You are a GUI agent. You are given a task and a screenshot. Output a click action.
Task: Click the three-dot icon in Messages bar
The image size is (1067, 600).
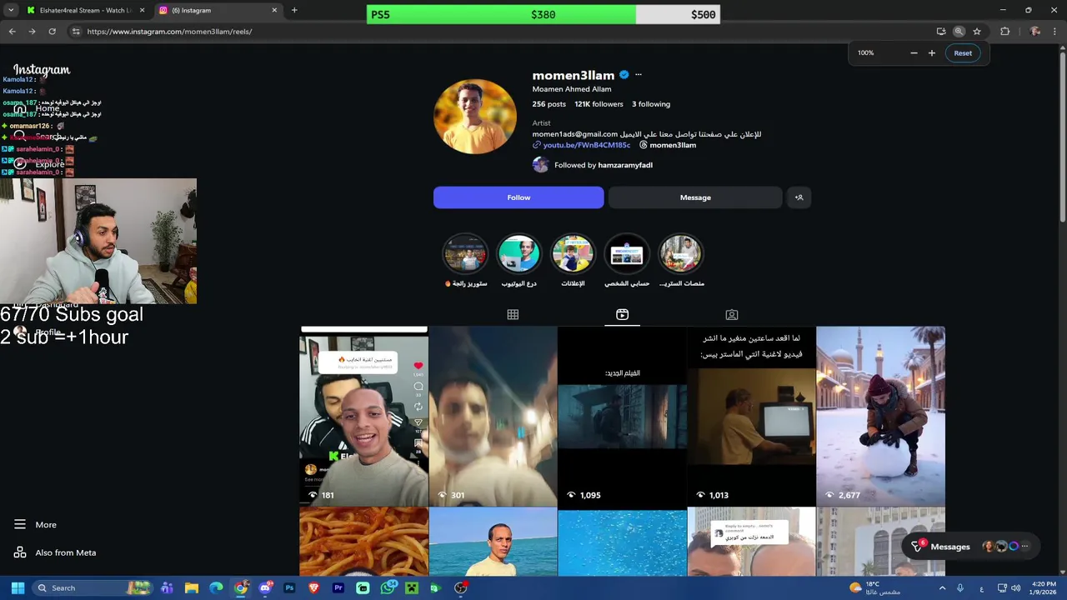click(x=1024, y=547)
